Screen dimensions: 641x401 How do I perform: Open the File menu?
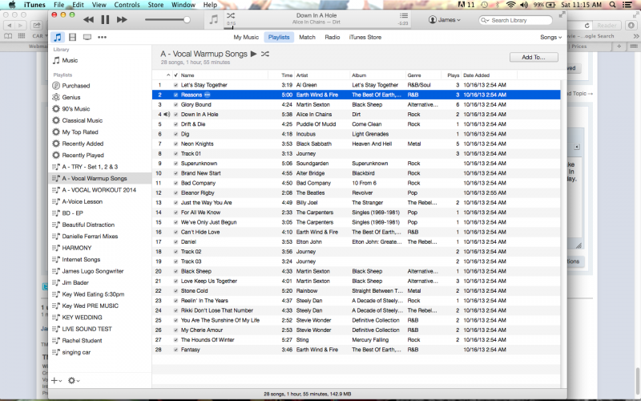click(x=58, y=5)
